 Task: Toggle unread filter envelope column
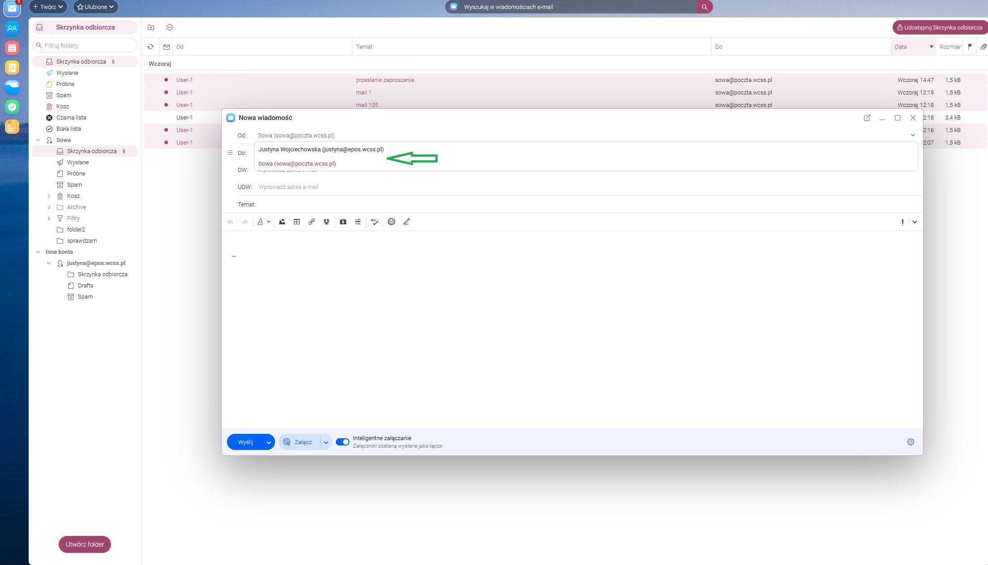[167, 47]
